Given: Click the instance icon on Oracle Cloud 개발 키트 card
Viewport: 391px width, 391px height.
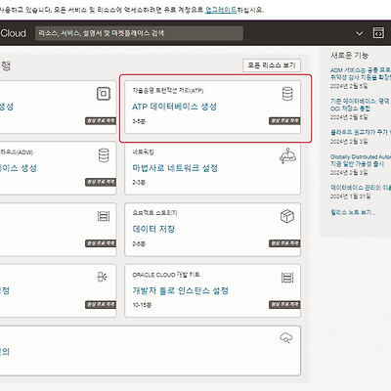Looking at the screenshot, I should click(x=287, y=278).
